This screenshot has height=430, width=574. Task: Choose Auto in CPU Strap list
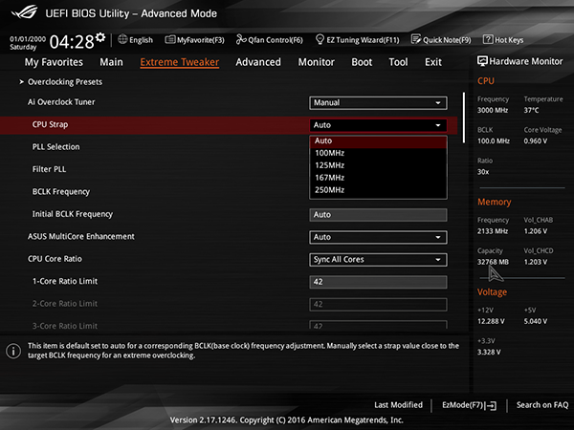coord(378,140)
